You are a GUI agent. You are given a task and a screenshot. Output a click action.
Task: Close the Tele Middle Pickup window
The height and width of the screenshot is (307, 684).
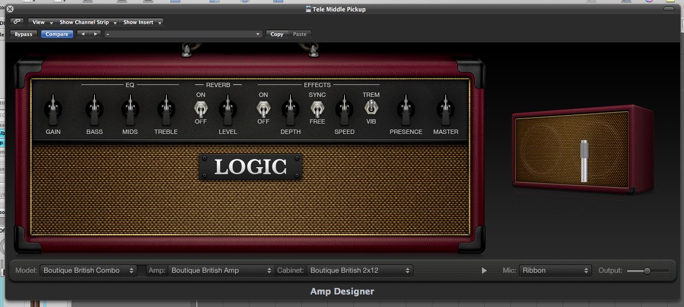pos(10,9)
